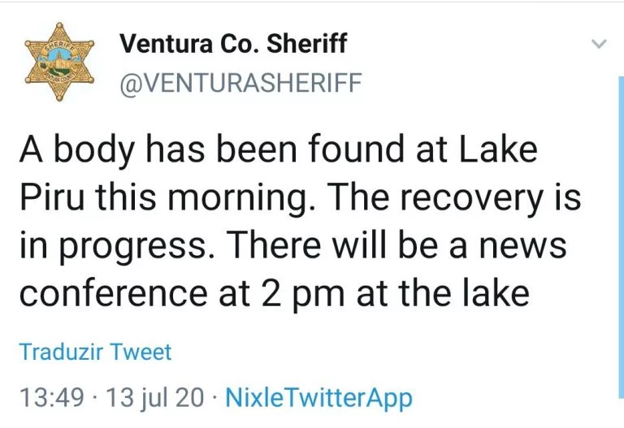
Task: Click the opening words A body
Action: [x=76, y=149]
